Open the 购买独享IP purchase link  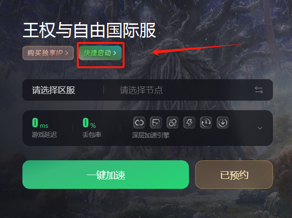[48, 53]
